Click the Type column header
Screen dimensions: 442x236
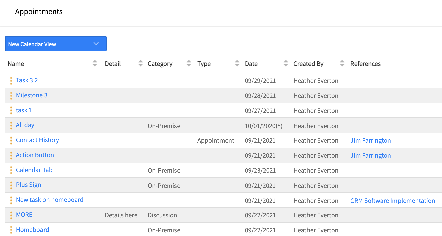(x=204, y=64)
